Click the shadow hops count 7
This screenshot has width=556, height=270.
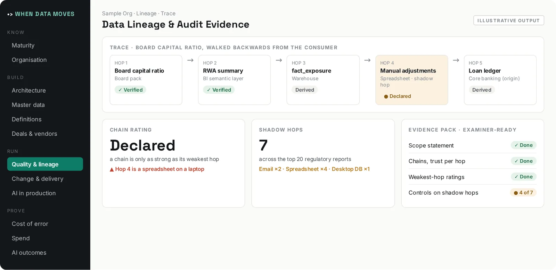click(x=263, y=145)
